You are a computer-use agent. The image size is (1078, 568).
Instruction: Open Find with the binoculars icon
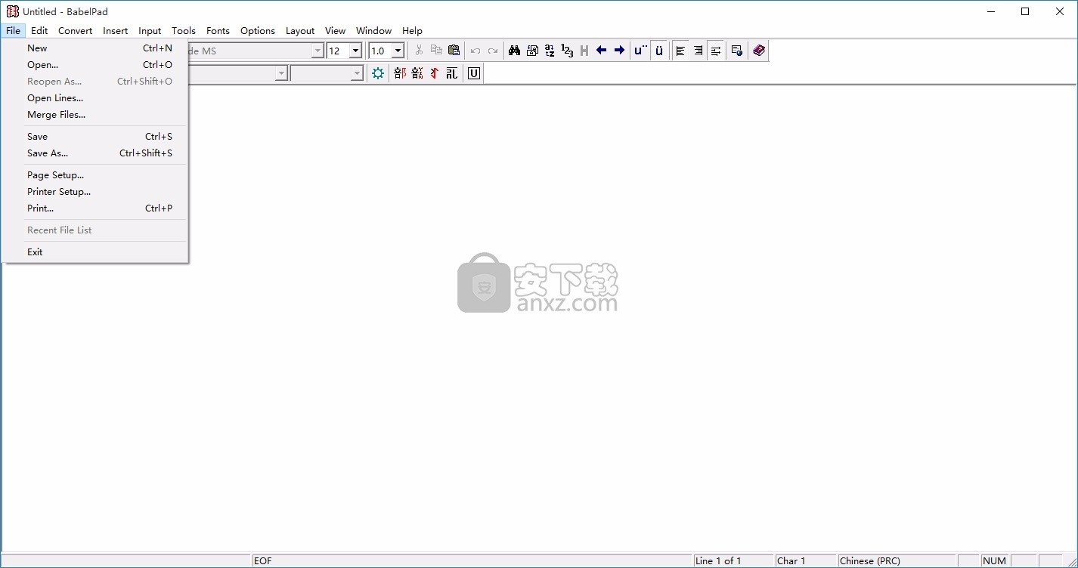coord(514,51)
